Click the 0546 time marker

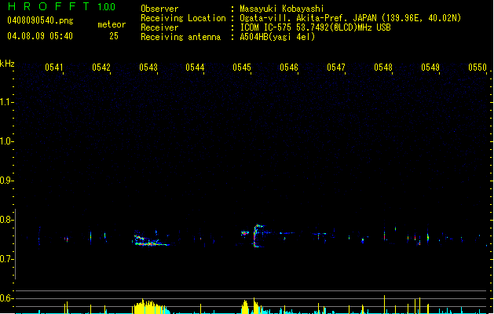pyautogui.click(x=289, y=68)
